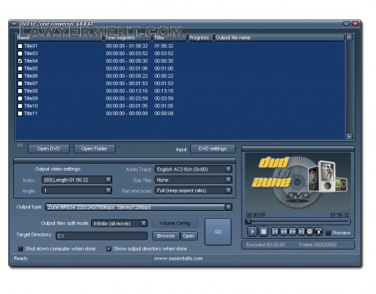The width and height of the screenshot is (376, 294).
Task: Click the Volume Config button
Action: pyautogui.click(x=175, y=223)
